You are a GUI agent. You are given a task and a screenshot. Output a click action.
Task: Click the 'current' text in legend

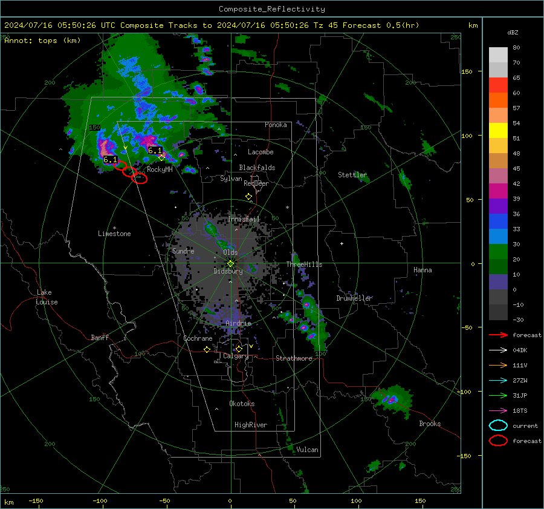[525, 426]
